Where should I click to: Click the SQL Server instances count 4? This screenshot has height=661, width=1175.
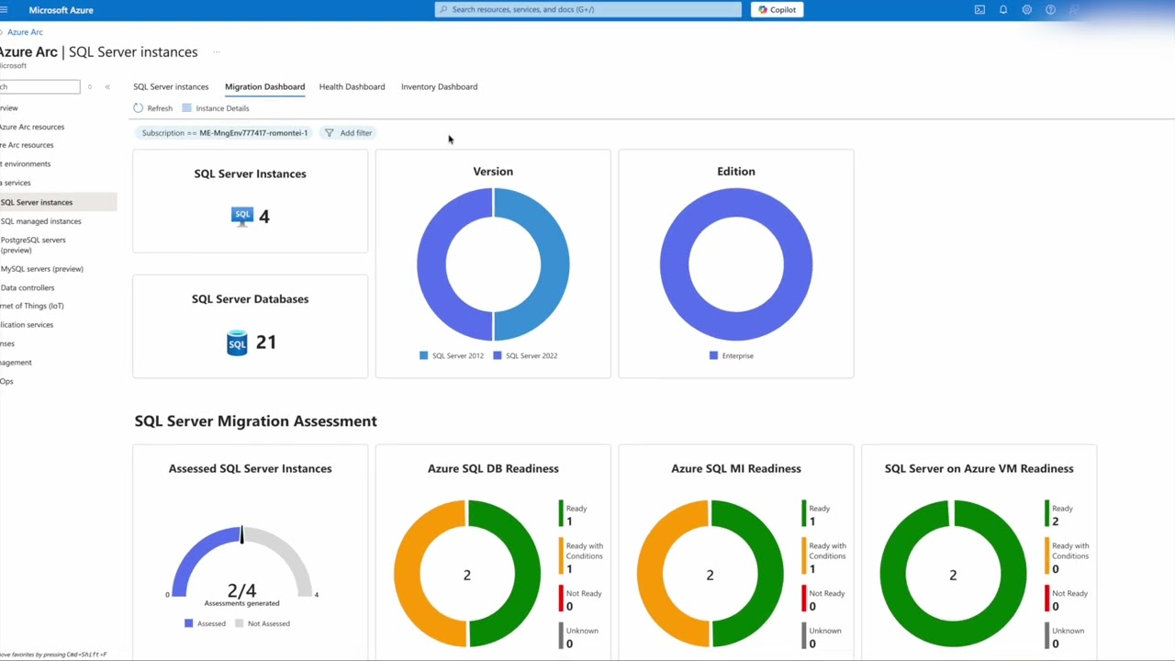pos(264,217)
